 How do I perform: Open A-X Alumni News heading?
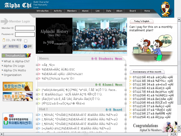click(109, 85)
